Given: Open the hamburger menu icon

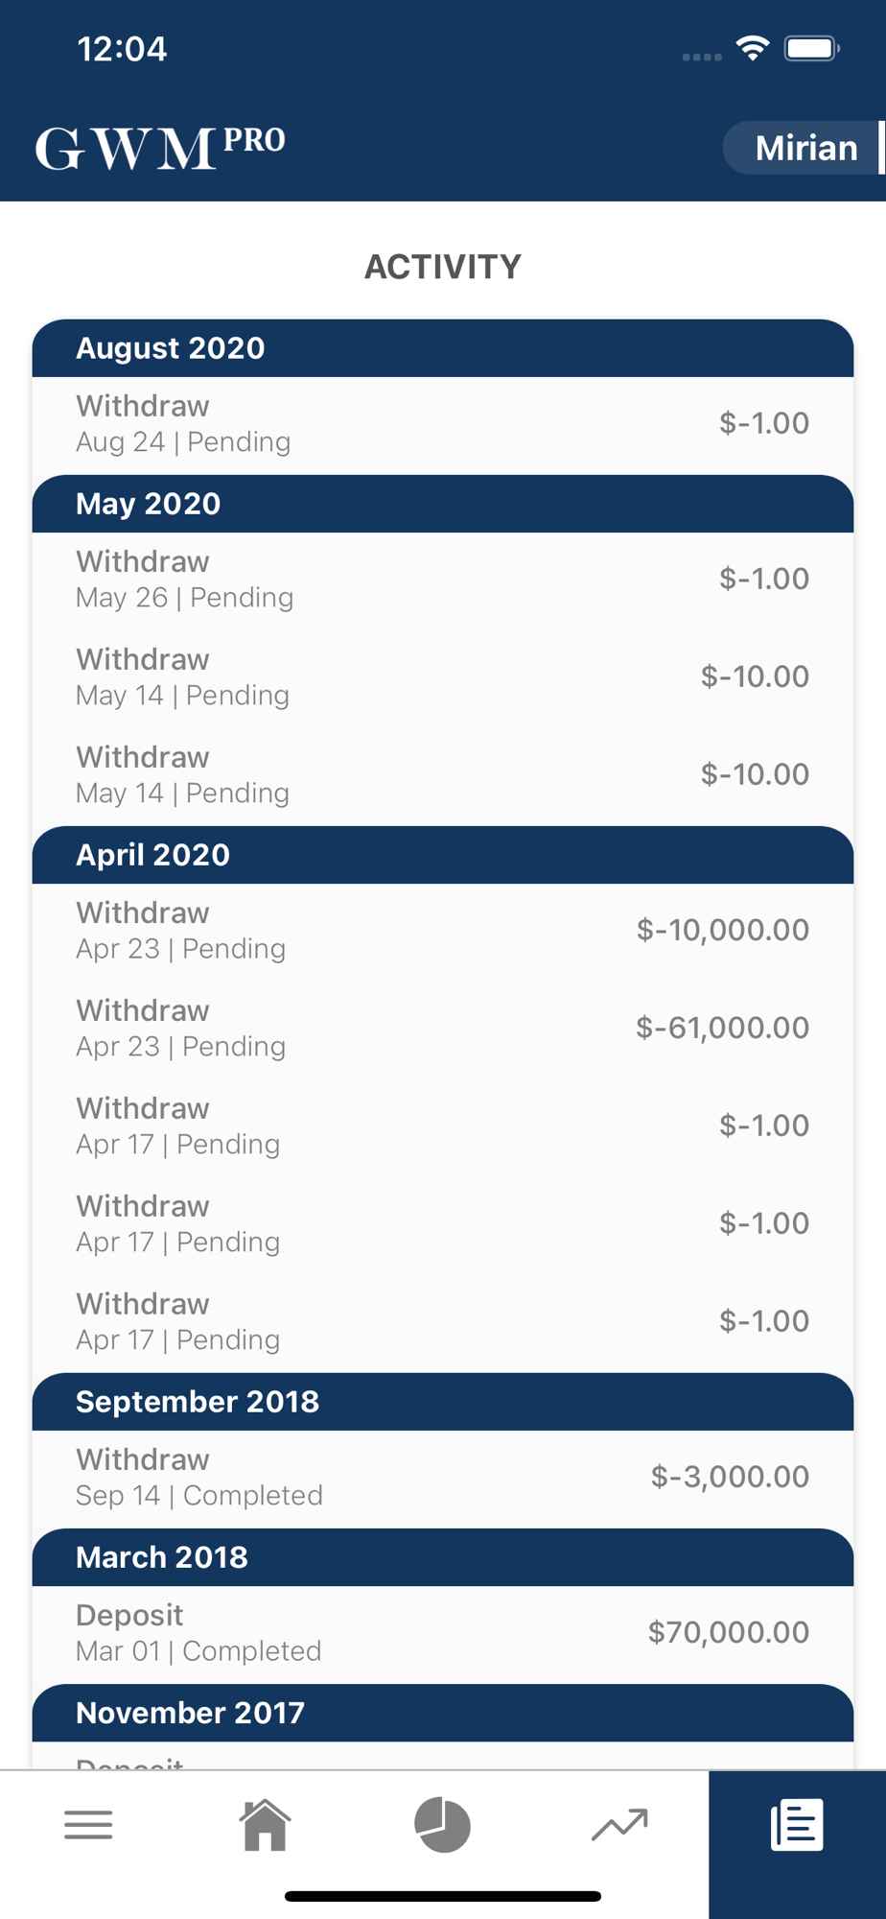Looking at the screenshot, I should pos(88,1824).
